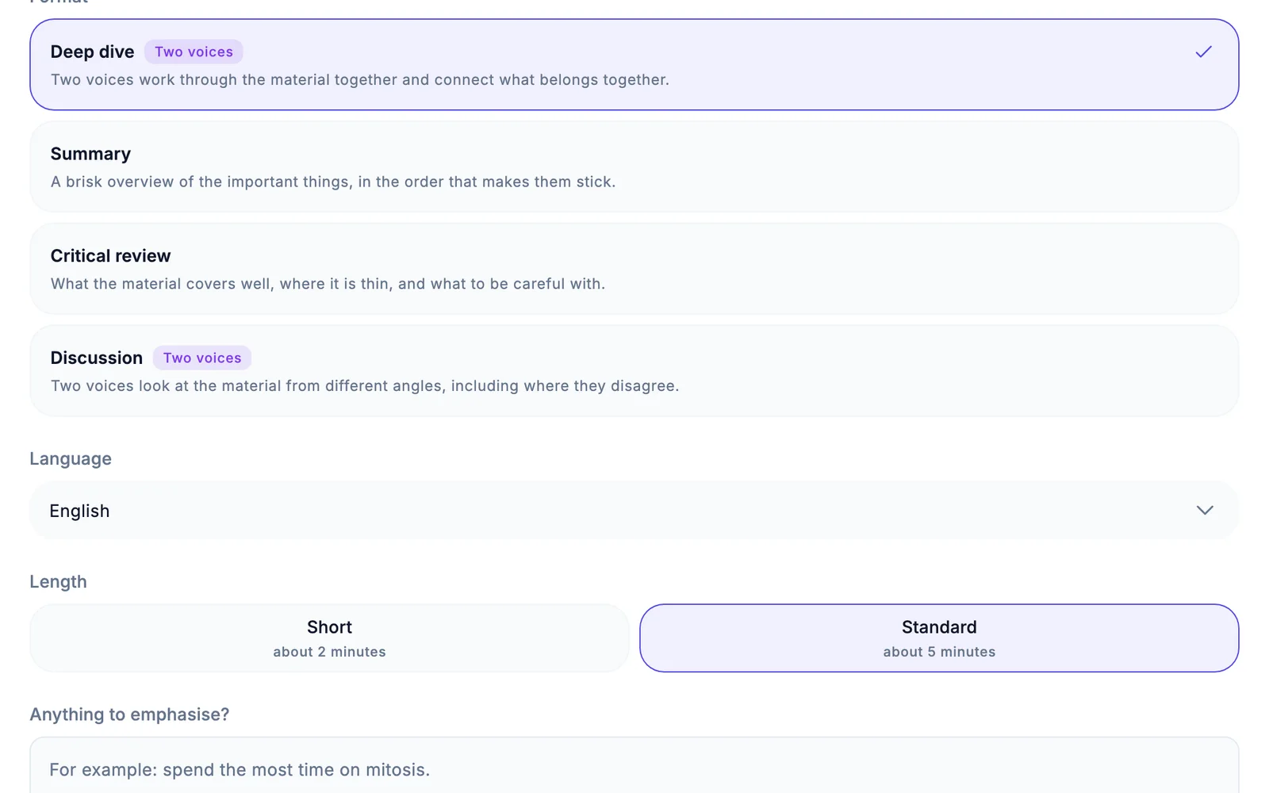
Task: Click Discussion's 'different angles' description text
Action: pos(365,386)
